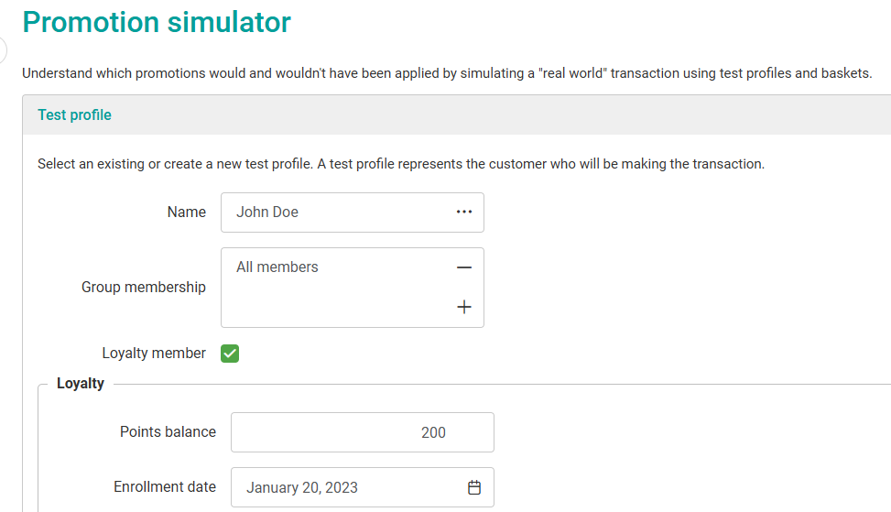The width and height of the screenshot is (891, 512).
Task: Focus the Points balance input field
Action: (x=362, y=432)
